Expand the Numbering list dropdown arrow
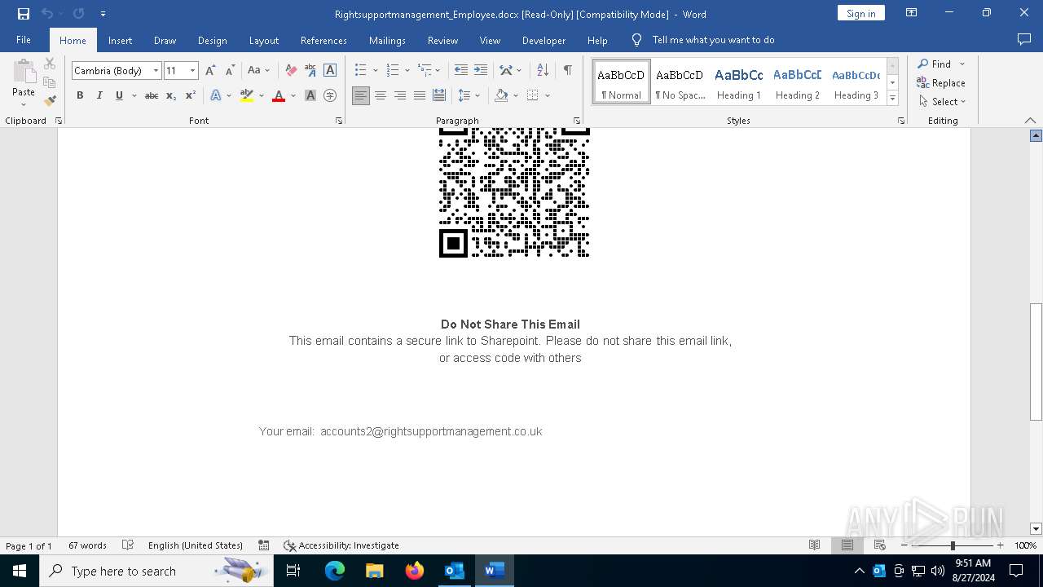Viewport: 1043px width, 587px height. pos(407,70)
